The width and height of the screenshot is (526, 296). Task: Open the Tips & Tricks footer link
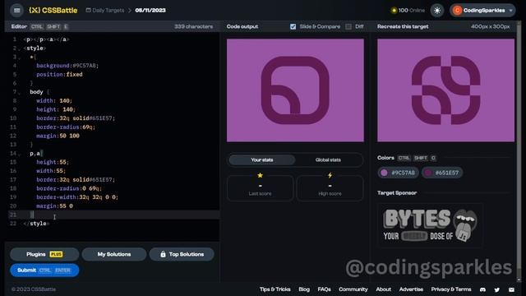tap(275, 289)
